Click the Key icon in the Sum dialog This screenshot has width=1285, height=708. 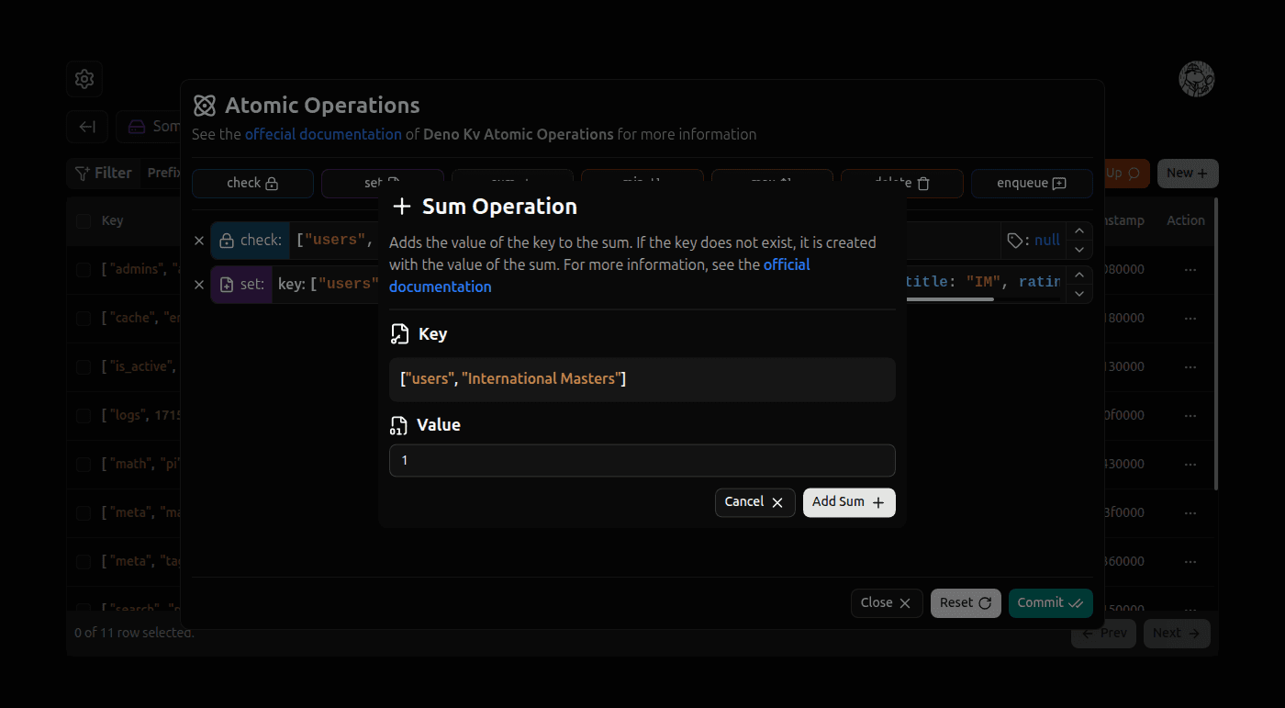(400, 332)
